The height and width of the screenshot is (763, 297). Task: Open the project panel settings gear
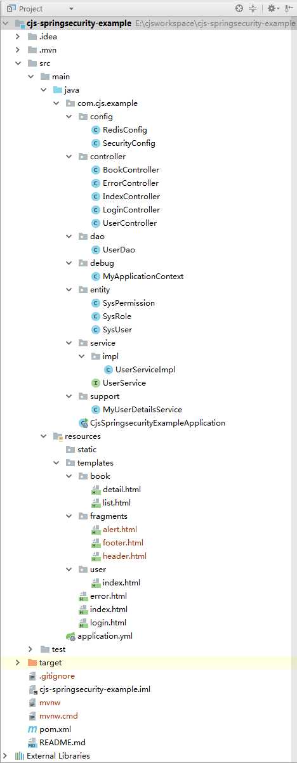272,8
